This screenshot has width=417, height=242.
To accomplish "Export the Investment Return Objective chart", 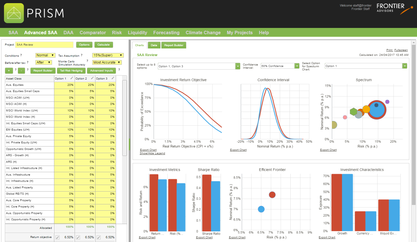I will [x=148, y=150].
